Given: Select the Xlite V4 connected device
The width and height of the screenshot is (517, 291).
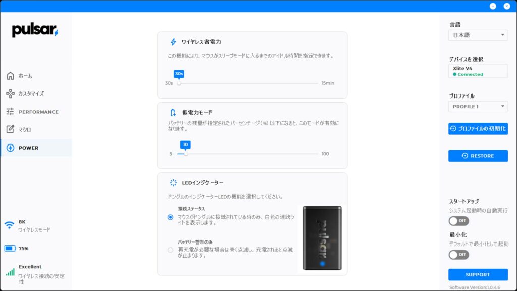Looking at the screenshot, I should [478, 71].
